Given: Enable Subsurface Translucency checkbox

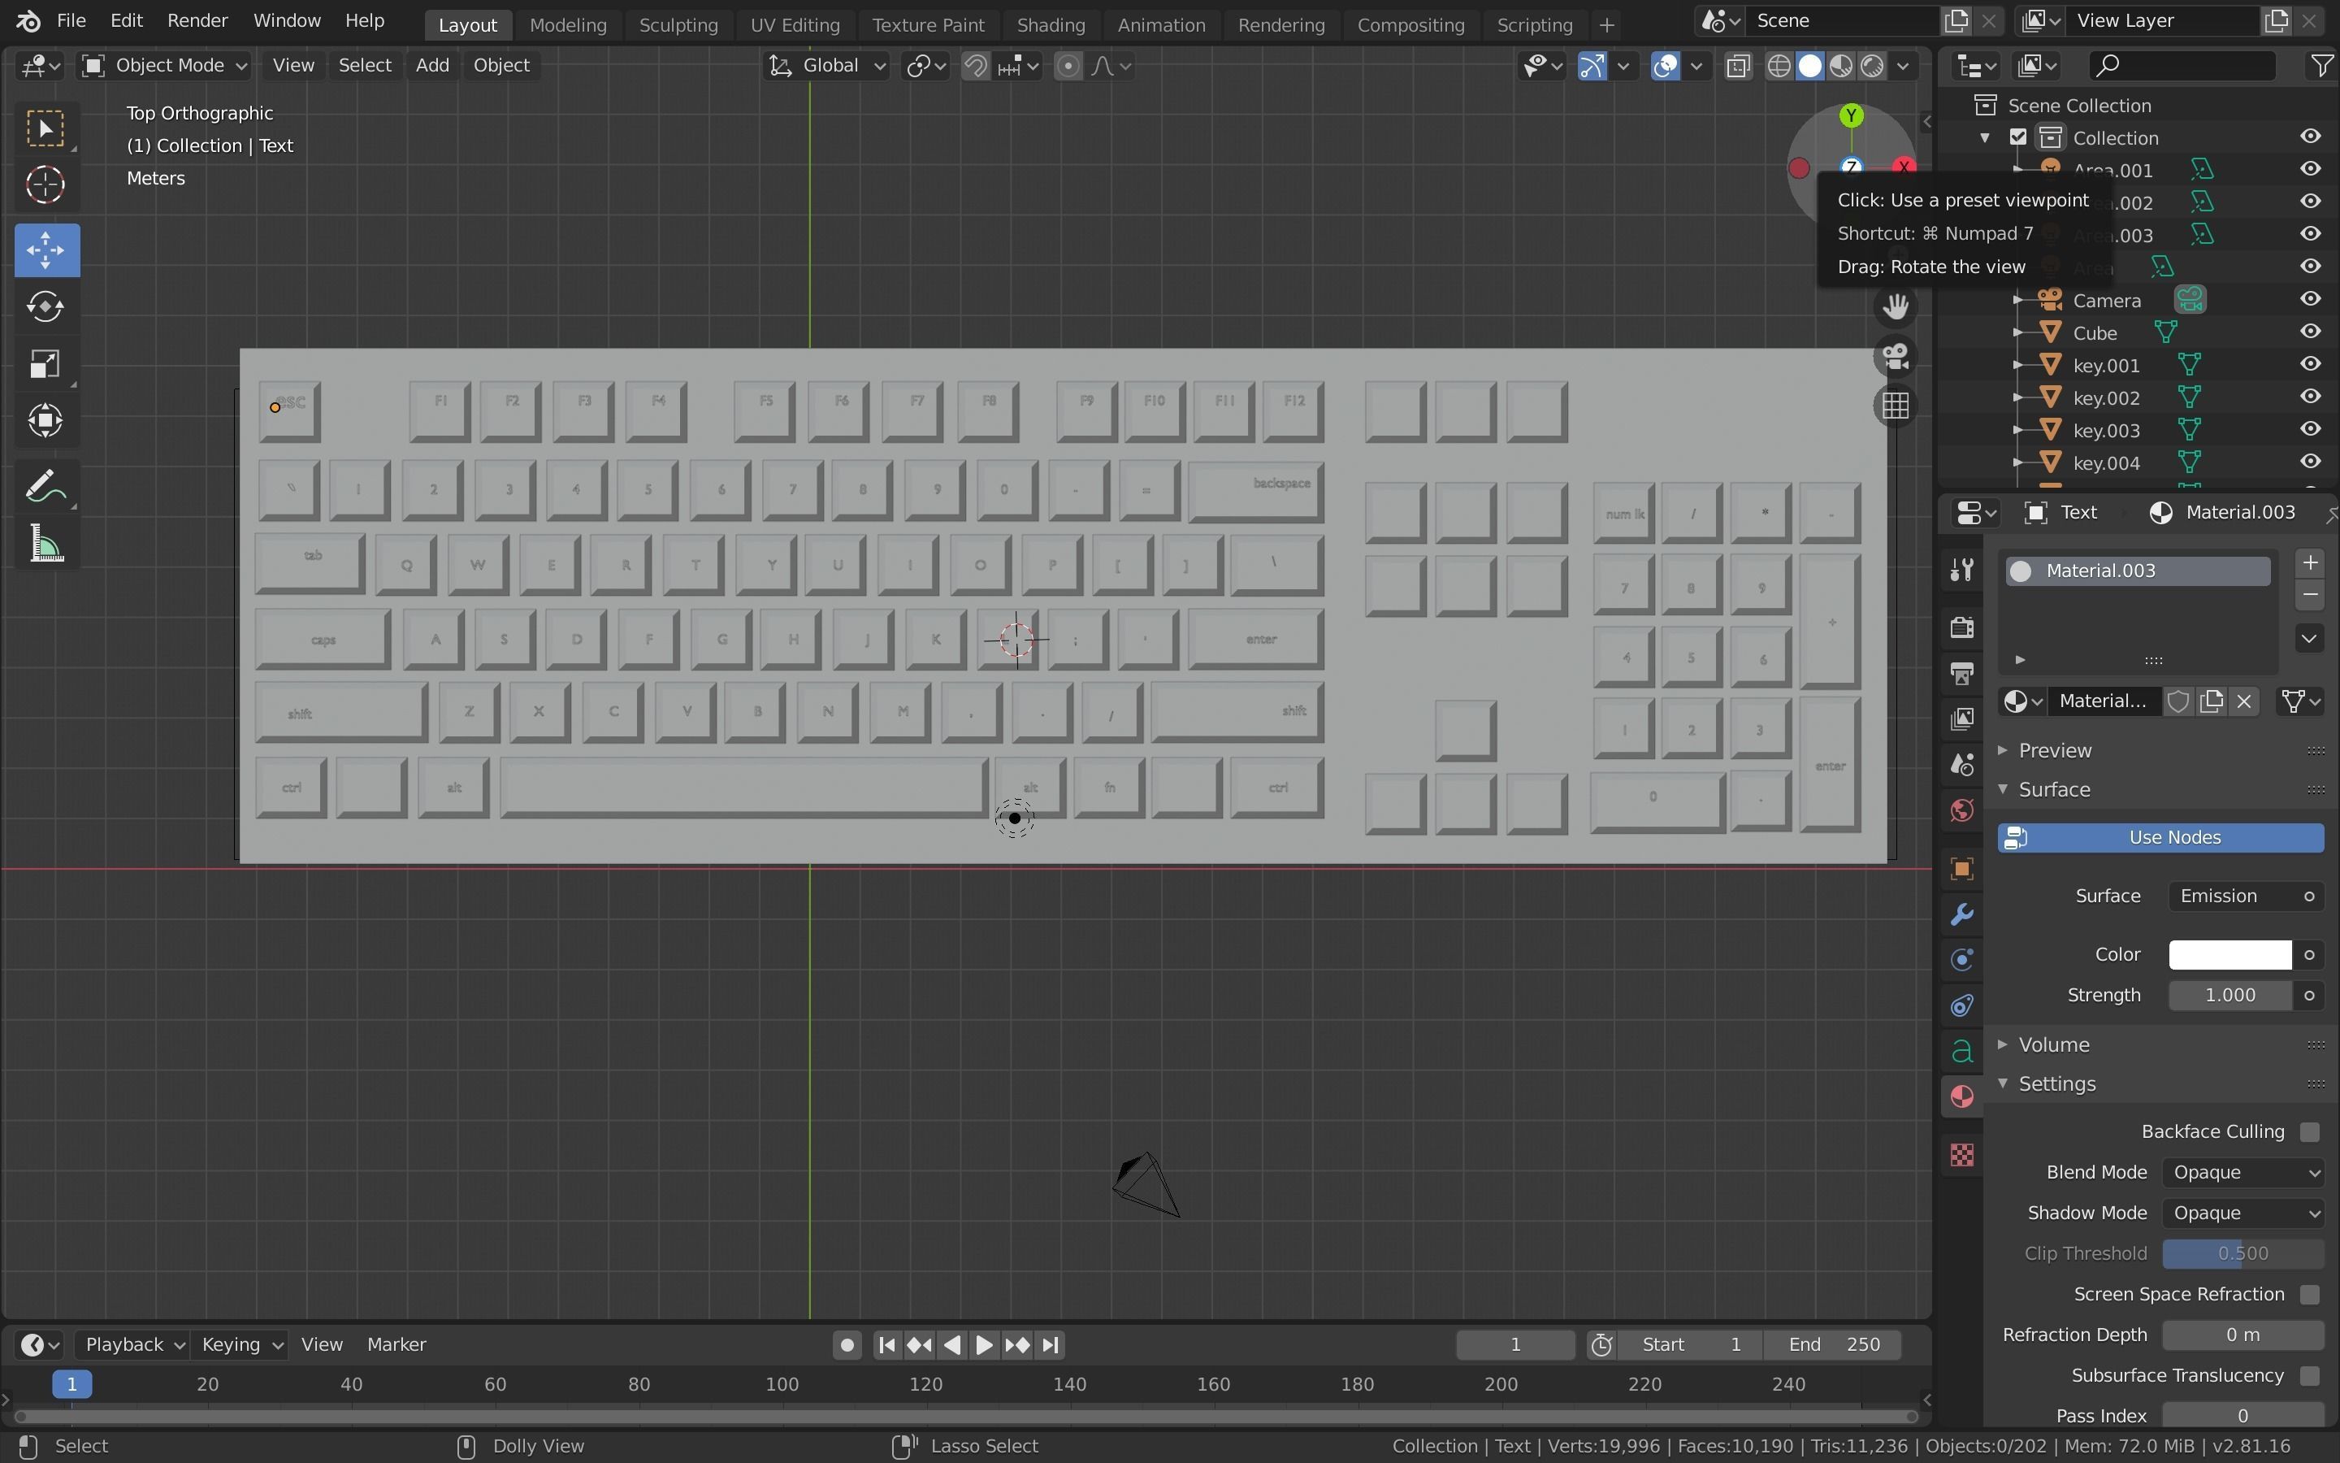Looking at the screenshot, I should click(2309, 1376).
